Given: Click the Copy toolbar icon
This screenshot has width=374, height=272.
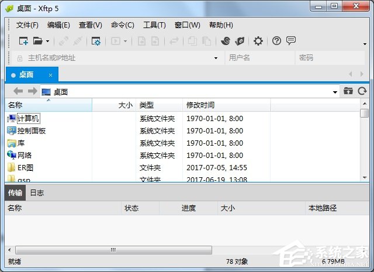Looking at the screenshot, I should pyautogui.click(x=192, y=41).
